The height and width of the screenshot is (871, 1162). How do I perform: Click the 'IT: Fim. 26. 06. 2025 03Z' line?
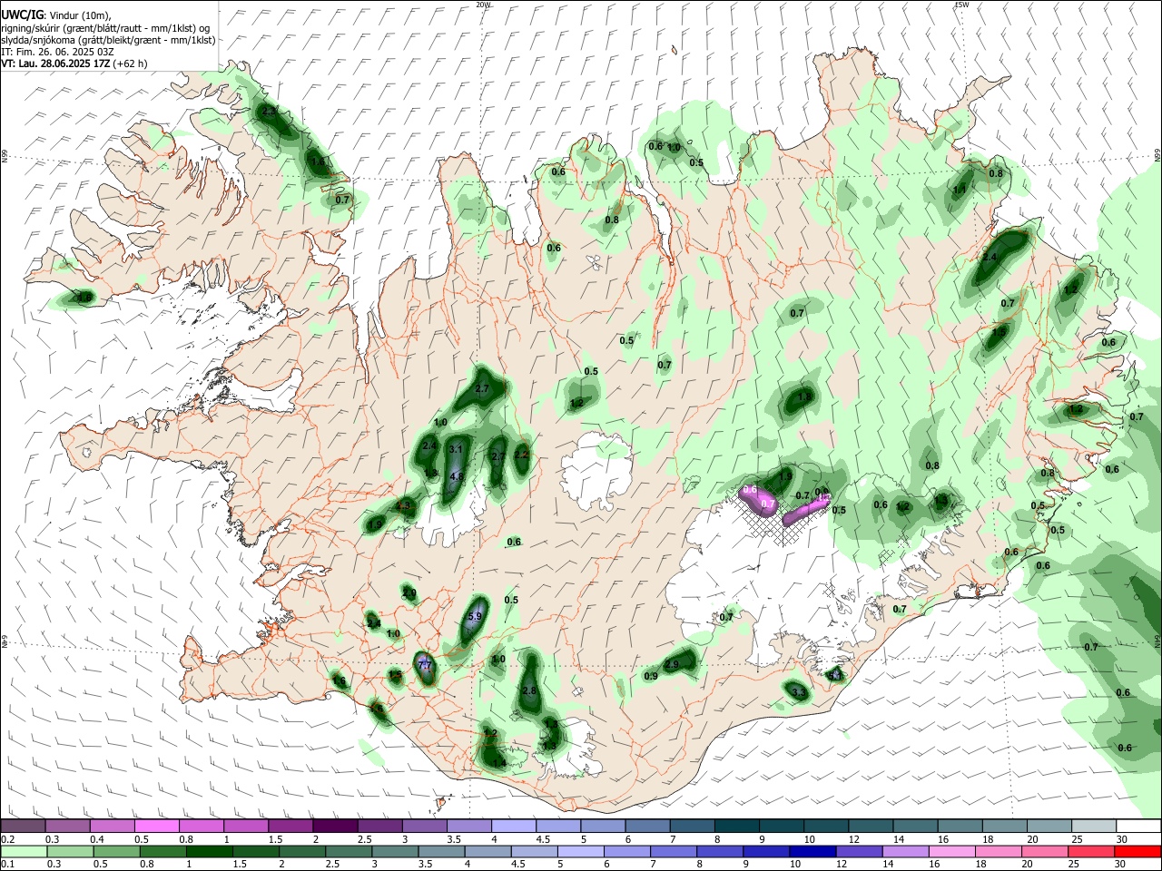(x=57, y=52)
